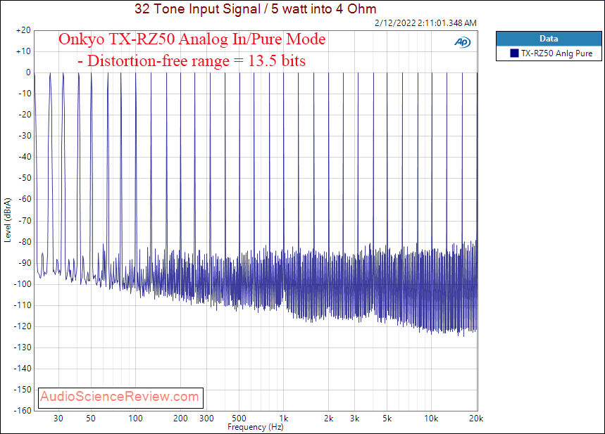Click the "-30" level axis tick
The height and width of the screenshot is (434, 605).
(25, 136)
